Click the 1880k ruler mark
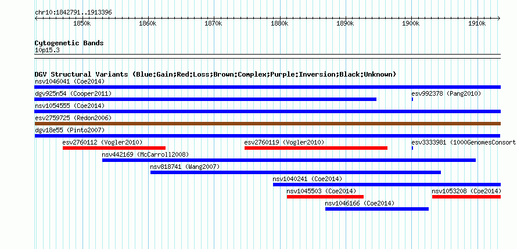 [279, 24]
